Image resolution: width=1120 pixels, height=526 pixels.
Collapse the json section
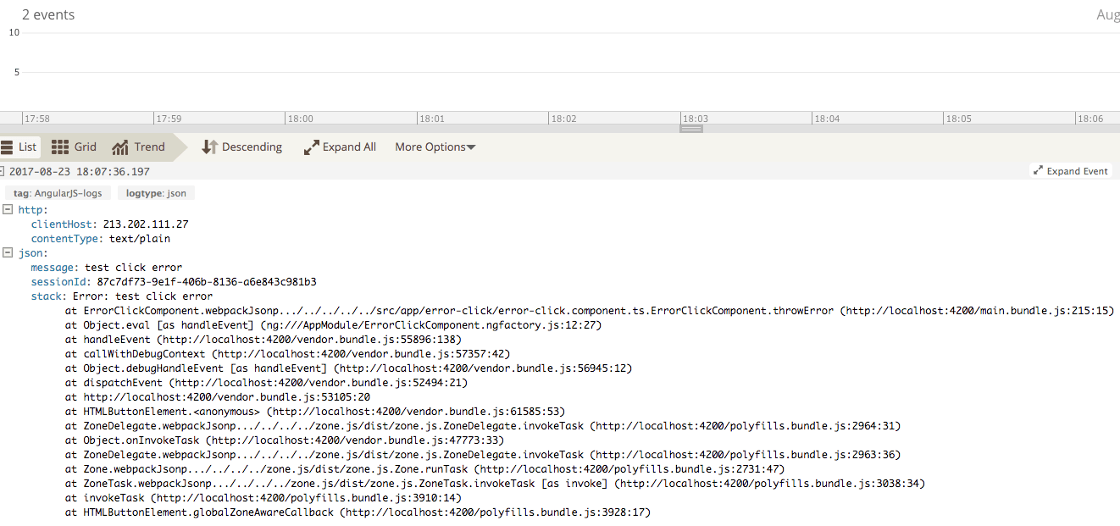tap(8, 252)
